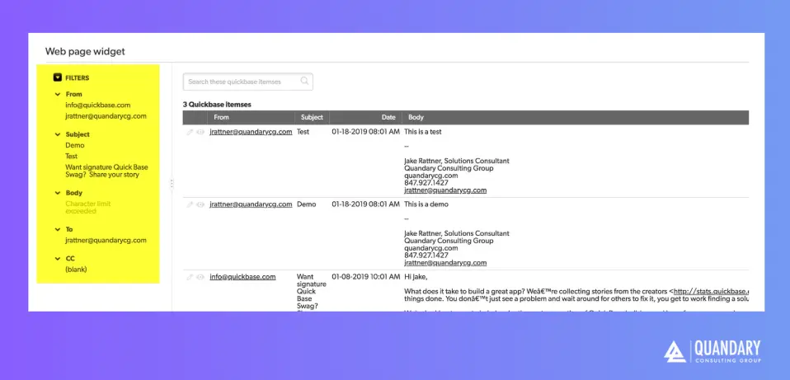790x380 pixels.
Task: Collapse the Subject filter group
Action: [58, 134]
